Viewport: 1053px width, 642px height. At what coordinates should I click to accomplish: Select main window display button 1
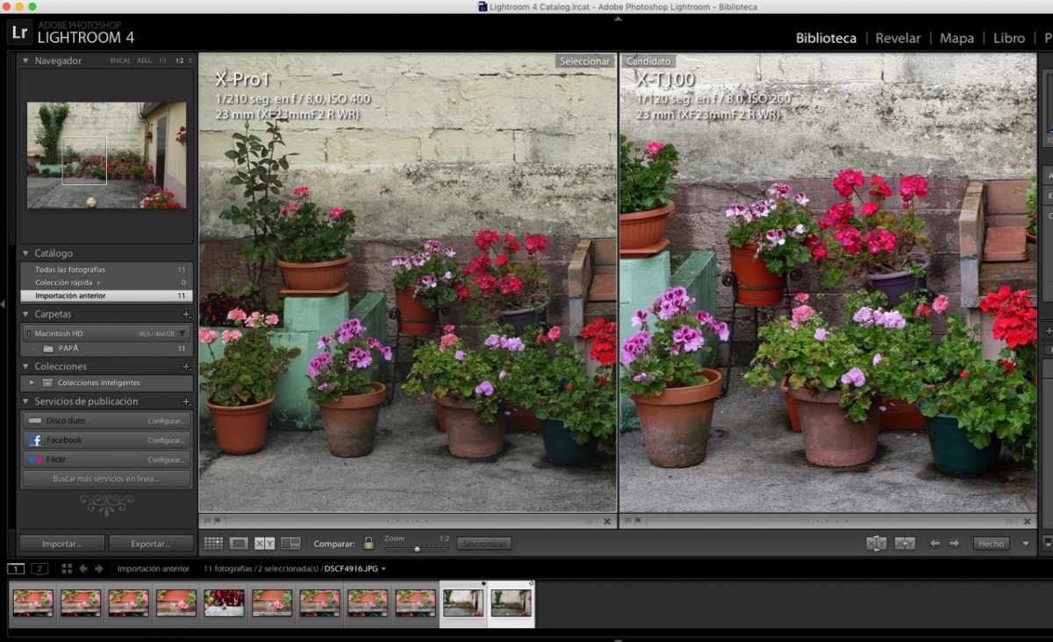coord(16,568)
